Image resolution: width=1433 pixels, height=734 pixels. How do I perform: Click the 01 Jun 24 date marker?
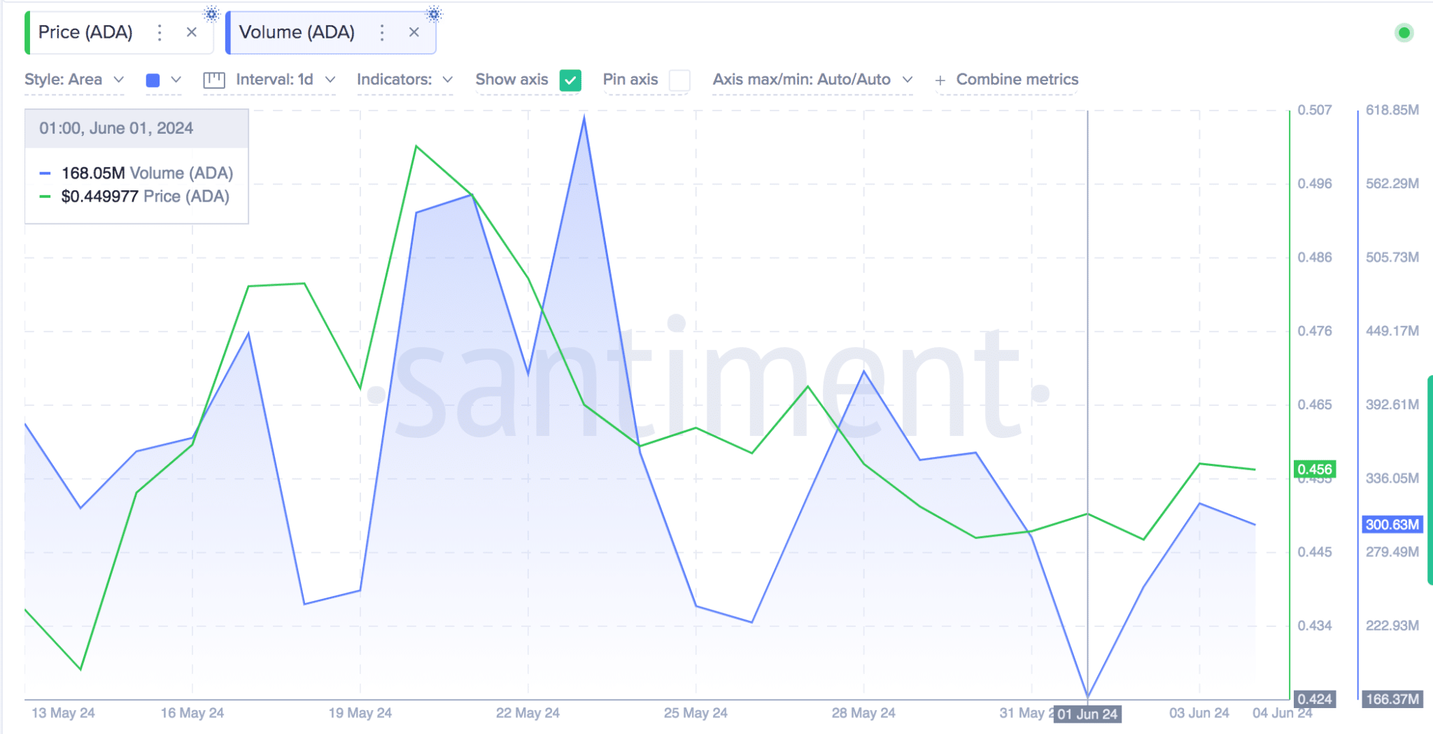[1087, 714]
